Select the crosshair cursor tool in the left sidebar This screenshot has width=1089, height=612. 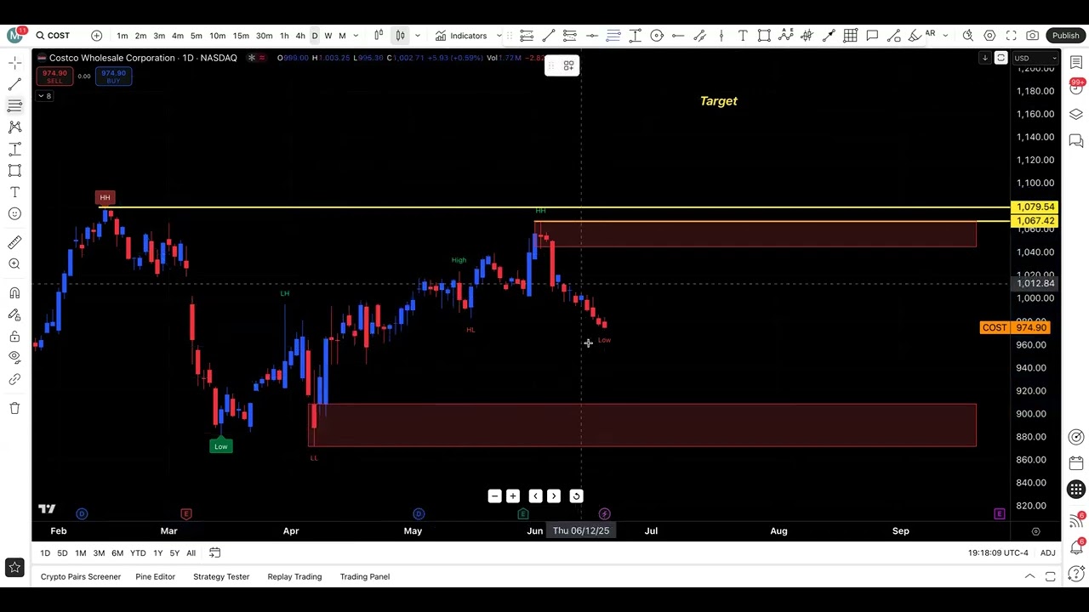pyautogui.click(x=14, y=63)
